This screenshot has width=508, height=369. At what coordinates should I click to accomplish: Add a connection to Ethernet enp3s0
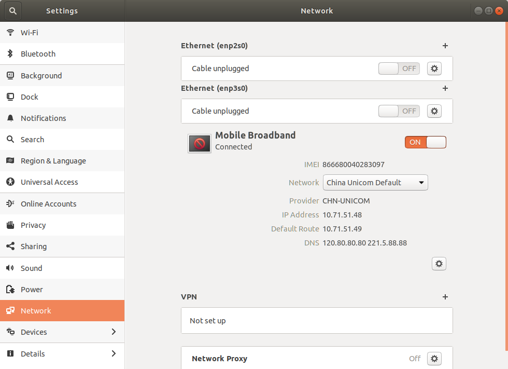coord(445,88)
